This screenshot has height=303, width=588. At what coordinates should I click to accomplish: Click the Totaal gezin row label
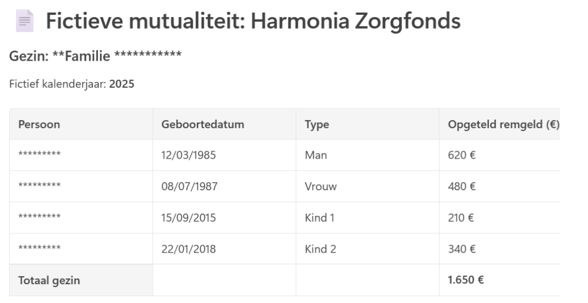click(81, 280)
